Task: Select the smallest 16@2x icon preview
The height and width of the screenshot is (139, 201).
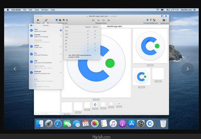Action: pos(119,103)
